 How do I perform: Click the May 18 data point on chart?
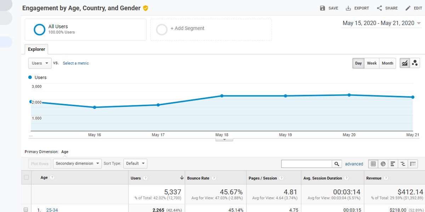click(222, 96)
